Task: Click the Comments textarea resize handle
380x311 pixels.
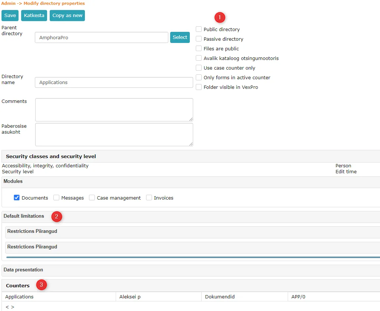Action: tap(191, 119)
